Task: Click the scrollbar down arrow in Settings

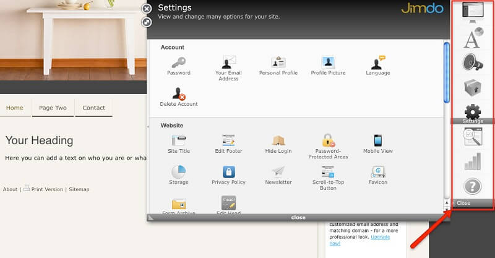Action: coord(446,209)
